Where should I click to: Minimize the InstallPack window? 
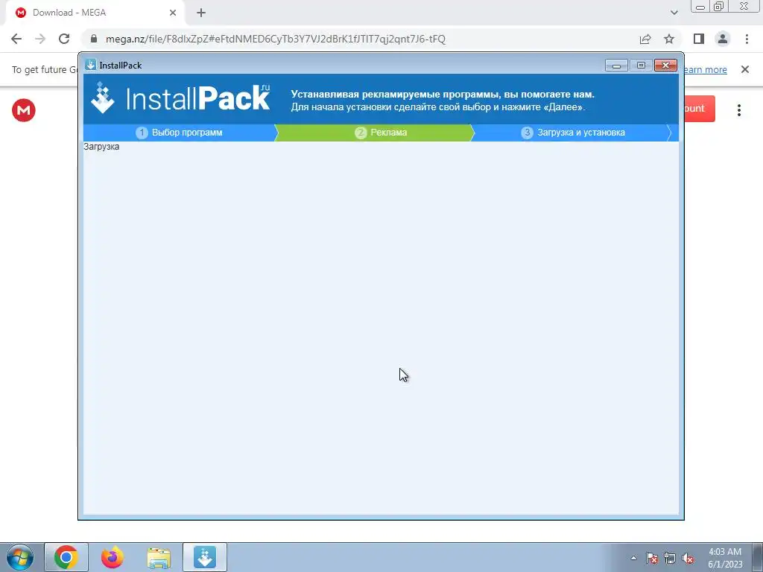616,66
